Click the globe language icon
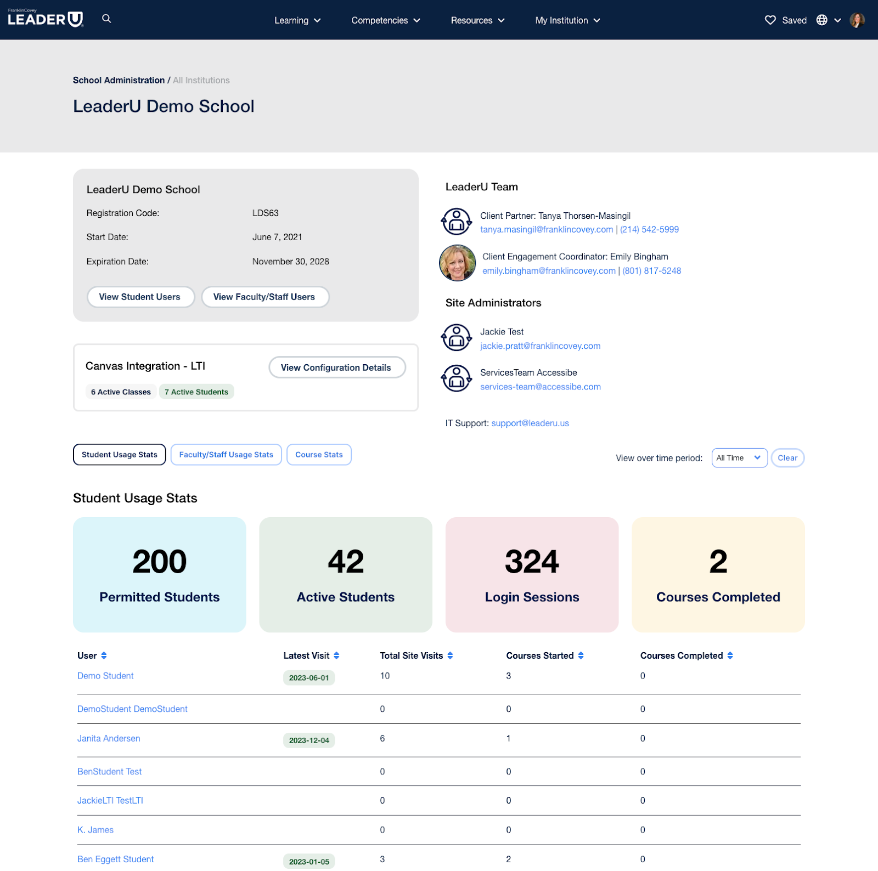 (821, 20)
